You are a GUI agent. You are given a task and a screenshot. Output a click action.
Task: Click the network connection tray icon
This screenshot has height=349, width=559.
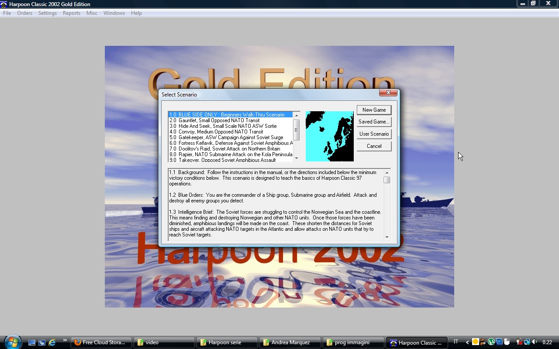pyautogui.click(x=527, y=342)
